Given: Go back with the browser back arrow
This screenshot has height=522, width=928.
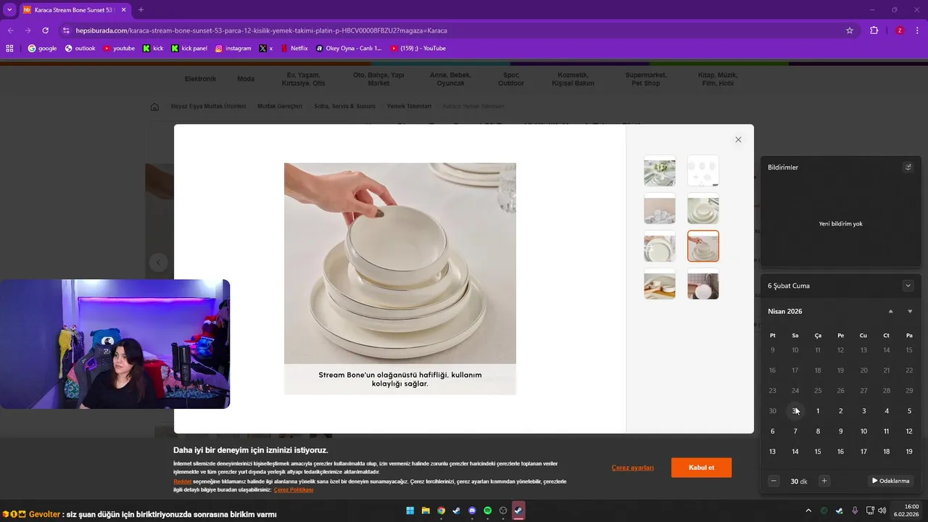Looking at the screenshot, I should pos(10,30).
